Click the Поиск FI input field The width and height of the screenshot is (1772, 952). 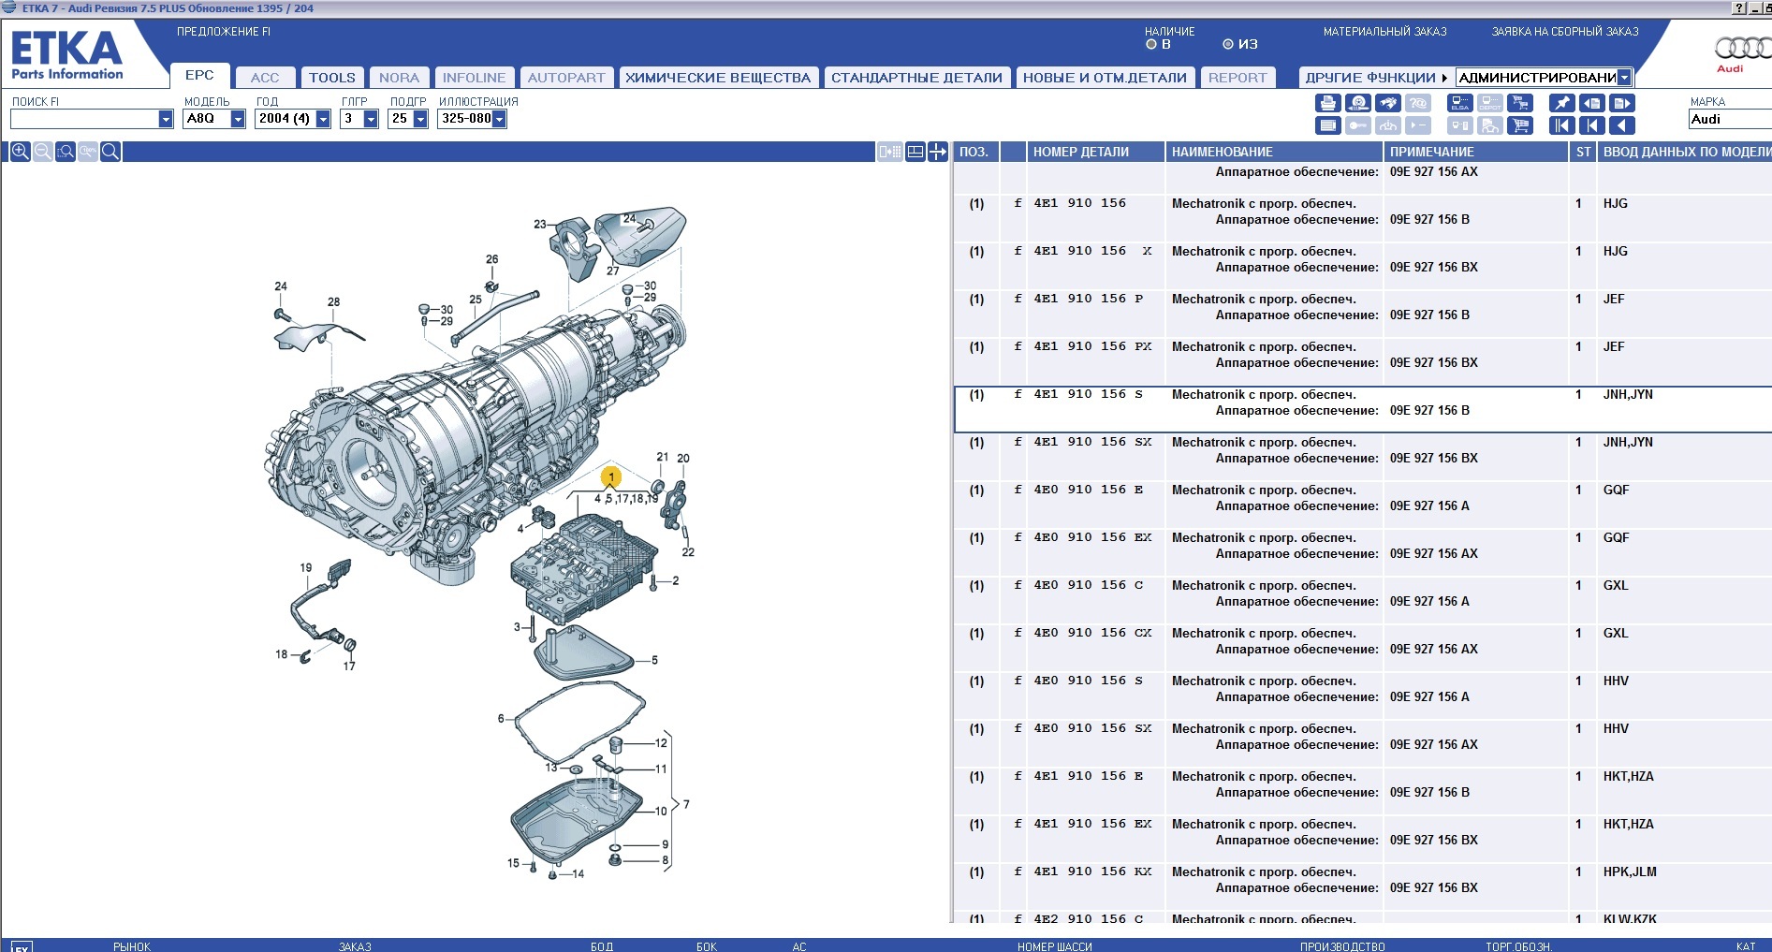pyautogui.click(x=84, y=119)
